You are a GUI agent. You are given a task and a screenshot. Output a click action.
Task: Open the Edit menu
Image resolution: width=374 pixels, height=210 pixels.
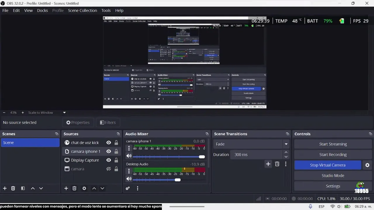[16, 10]
